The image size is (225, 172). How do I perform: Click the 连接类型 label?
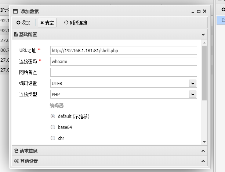[28, 94]
